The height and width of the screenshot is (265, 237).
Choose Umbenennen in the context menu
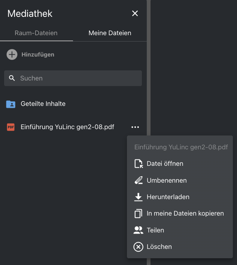coord(167,180)
